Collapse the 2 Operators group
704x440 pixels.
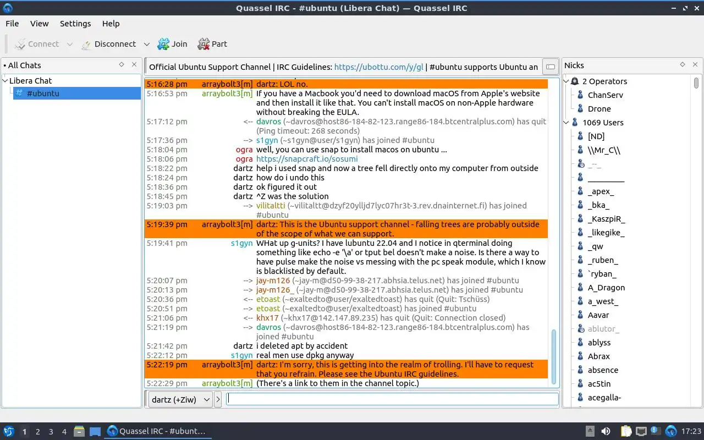[567, 81]
